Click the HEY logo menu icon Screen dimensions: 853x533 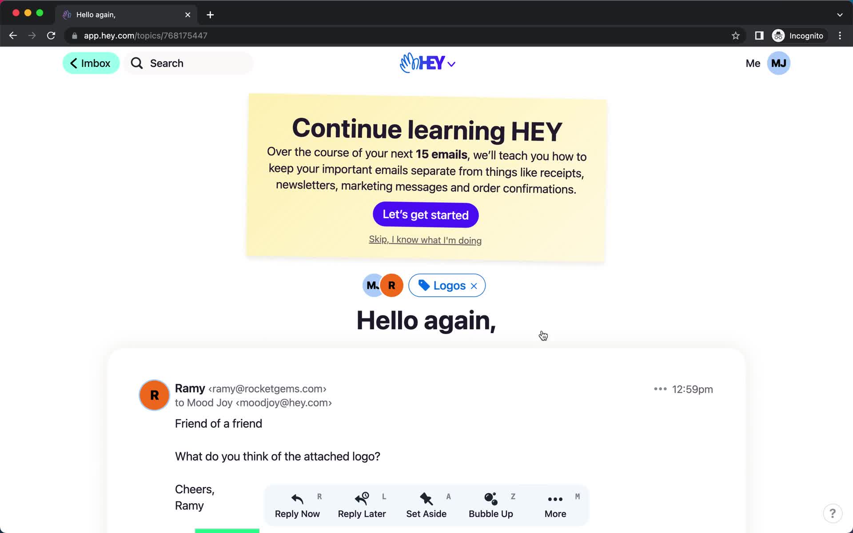[426, 63]
